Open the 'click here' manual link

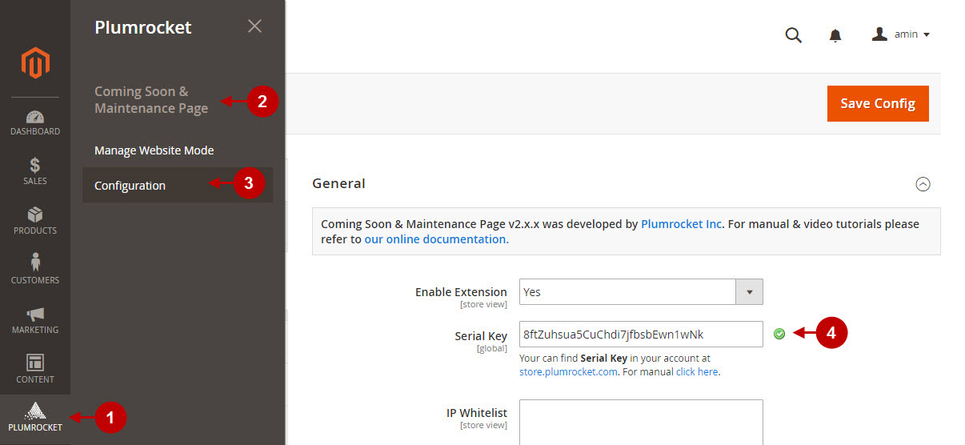(x=697, y=371)
